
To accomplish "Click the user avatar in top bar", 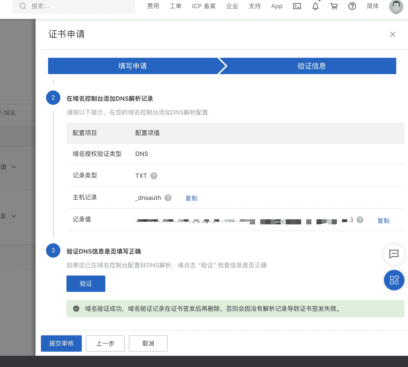I will (396, 7).
